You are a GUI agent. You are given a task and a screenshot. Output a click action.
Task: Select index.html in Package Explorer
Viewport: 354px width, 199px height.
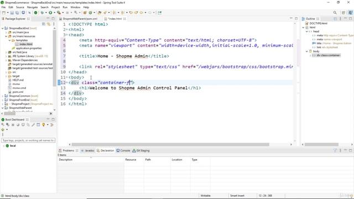click(x=26, y=44)
